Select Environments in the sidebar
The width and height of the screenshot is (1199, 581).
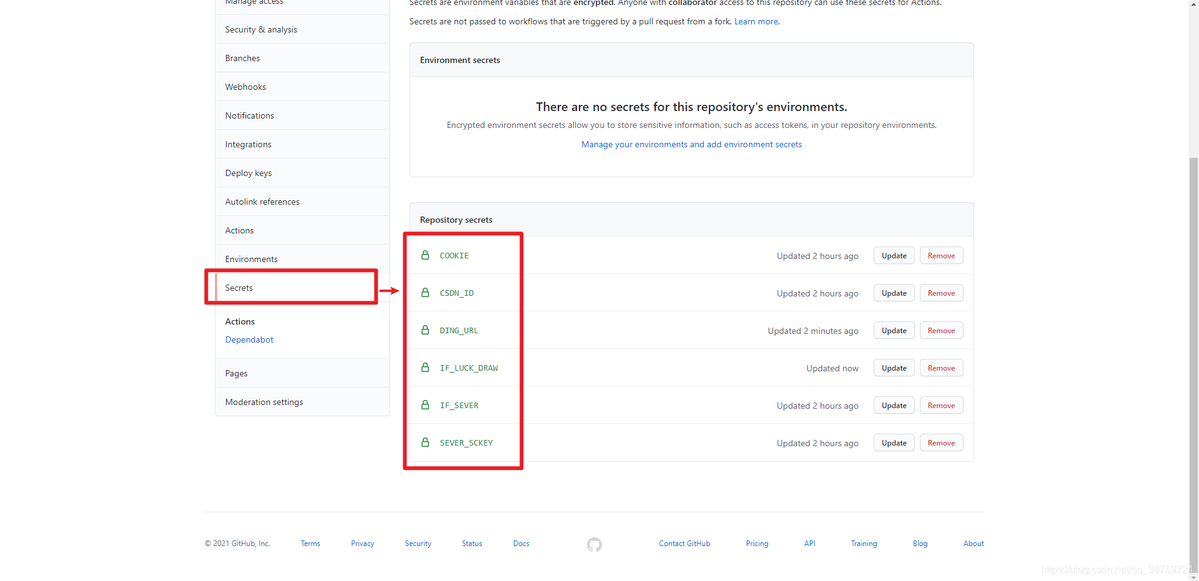302,259
